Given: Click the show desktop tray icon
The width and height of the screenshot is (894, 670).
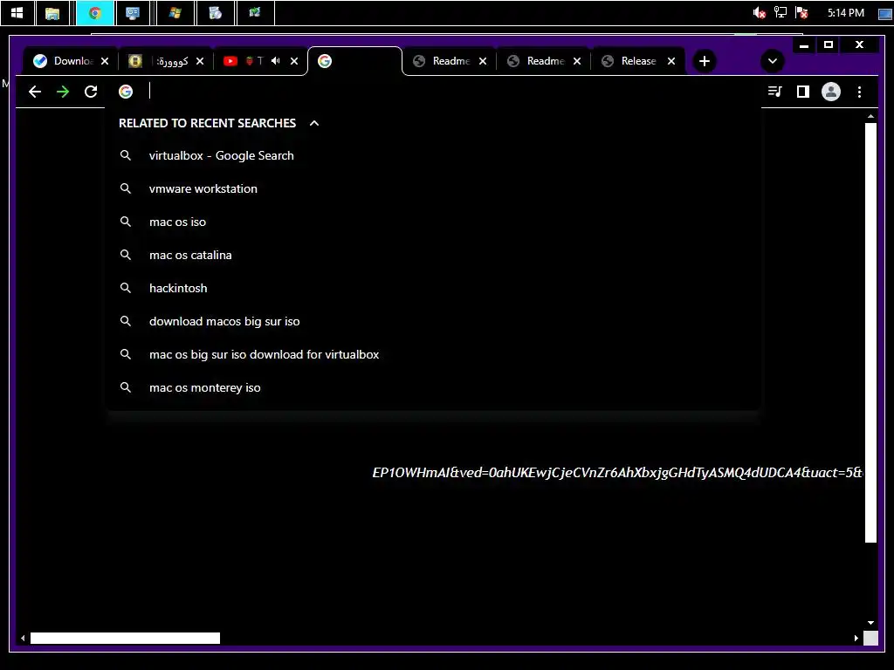Looking at the screenshot, I should pyautogui.click(x=885, y=14).
